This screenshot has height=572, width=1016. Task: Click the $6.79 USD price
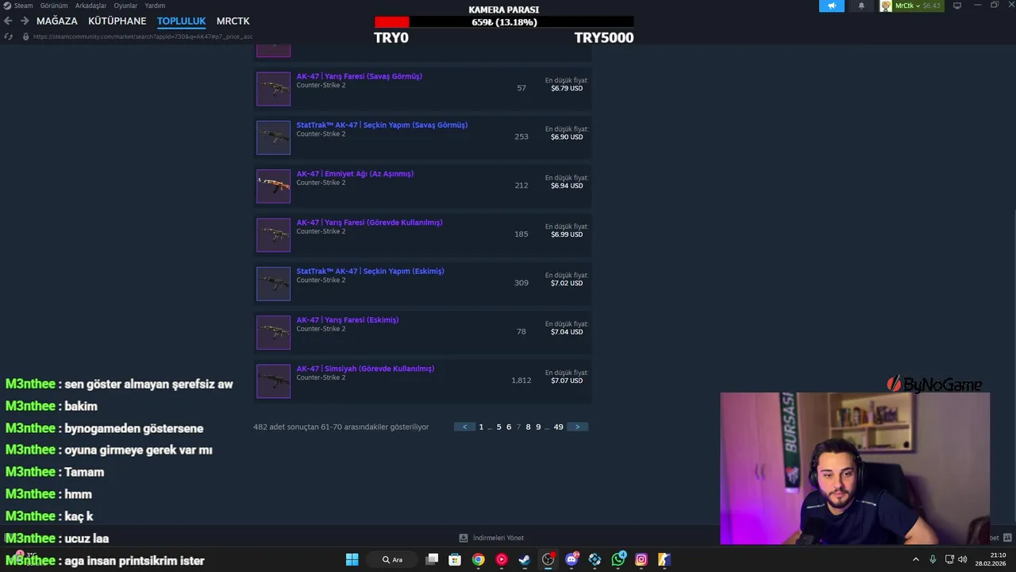click(x=567, y=88)
